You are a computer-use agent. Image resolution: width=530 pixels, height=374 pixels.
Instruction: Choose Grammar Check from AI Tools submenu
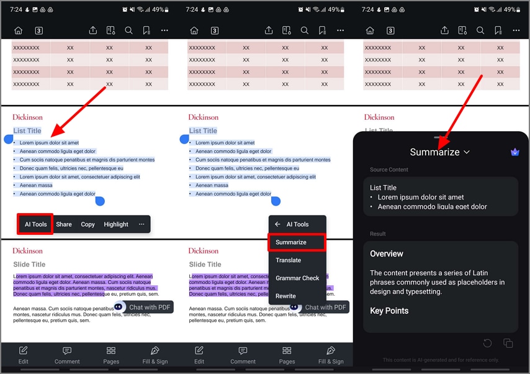(x=297, y=278)
